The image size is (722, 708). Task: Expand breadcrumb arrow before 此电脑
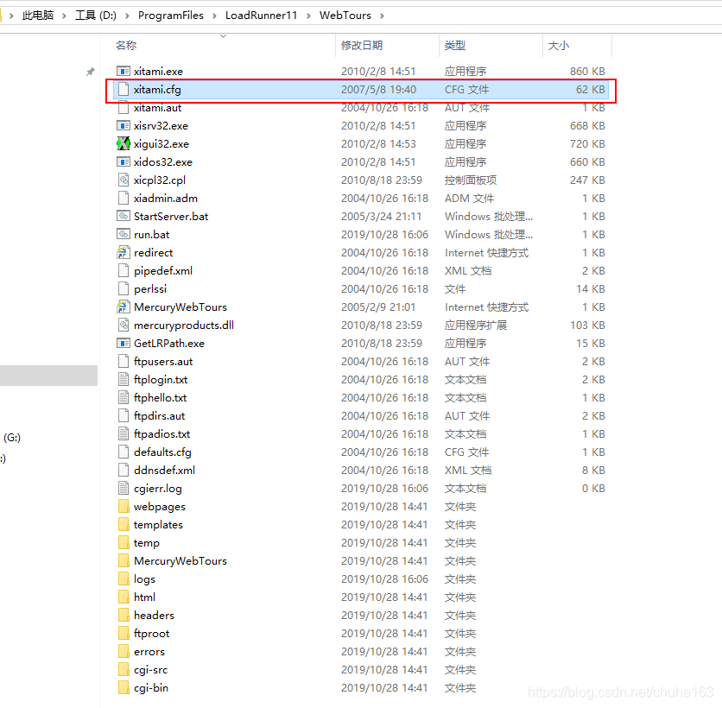point(11,16)
